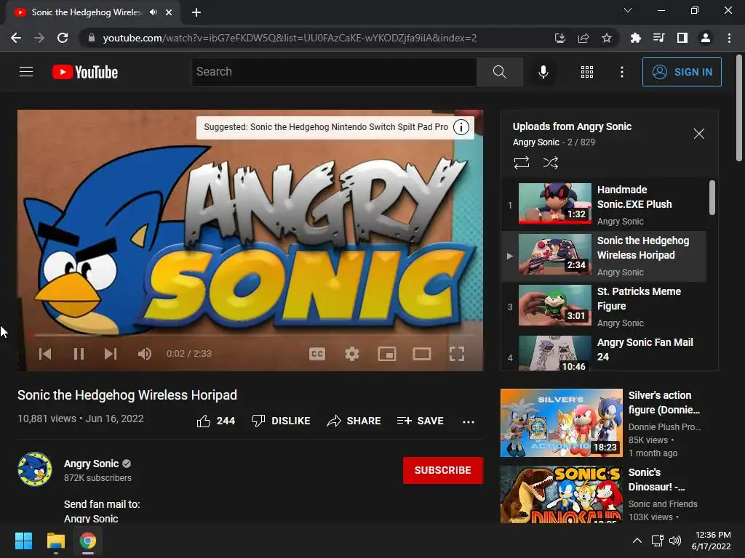Click the search magnifier button
The height and width of the screenshot is (558, 745).
tap(499, 72)
